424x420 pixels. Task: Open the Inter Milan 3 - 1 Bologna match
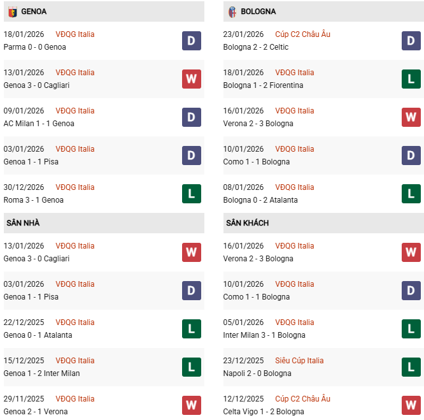(264, 335)
